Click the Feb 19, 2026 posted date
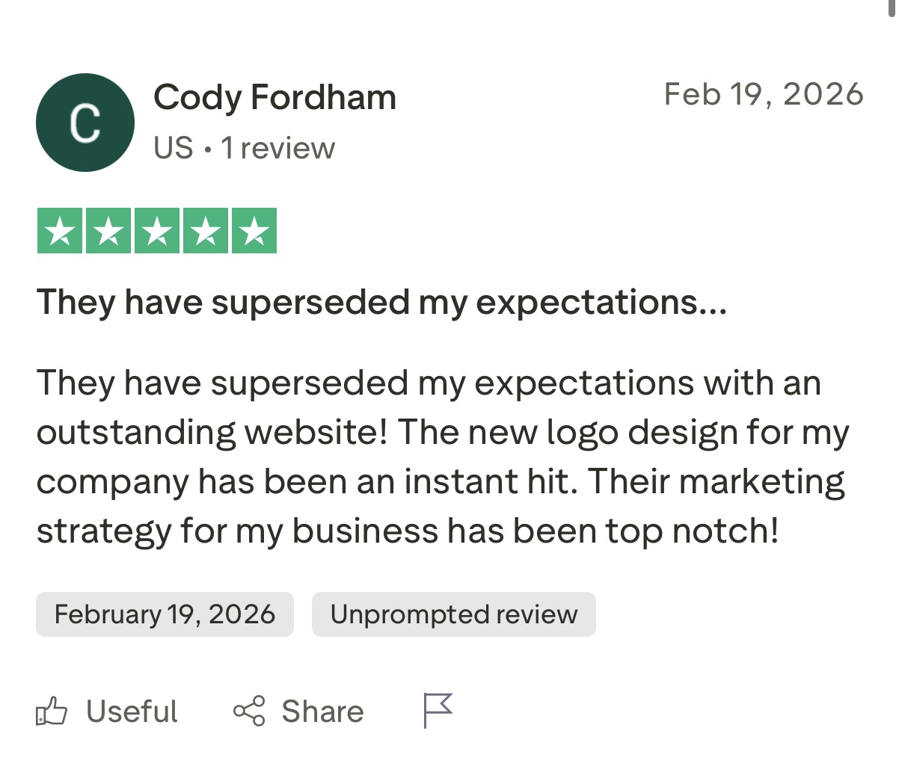 (x=764, y=94)
